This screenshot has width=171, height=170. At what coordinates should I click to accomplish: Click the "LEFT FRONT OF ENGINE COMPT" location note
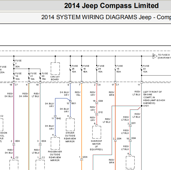point(154,97)
